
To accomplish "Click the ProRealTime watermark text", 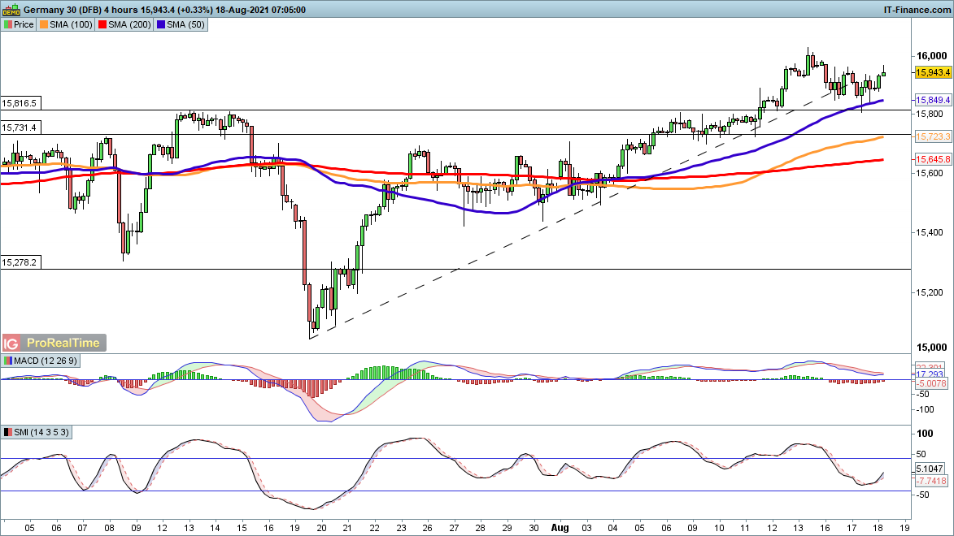I will click(x=63, y=343).
